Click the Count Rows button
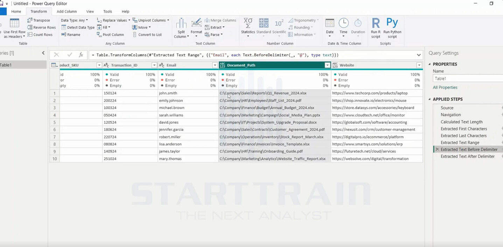Screen dimensions: 503x247 pyautogui.click(x=40, y=35)
